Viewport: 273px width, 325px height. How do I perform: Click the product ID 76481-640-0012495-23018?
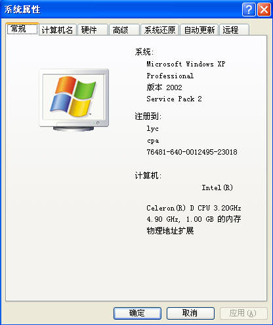pyautogui.click(x=192, y=152)
